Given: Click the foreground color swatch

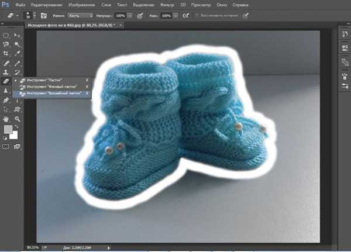Looking at the screenshot, I should click(8, 129).
